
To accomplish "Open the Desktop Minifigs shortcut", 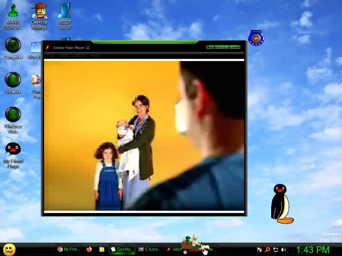I will coord(39,17).
